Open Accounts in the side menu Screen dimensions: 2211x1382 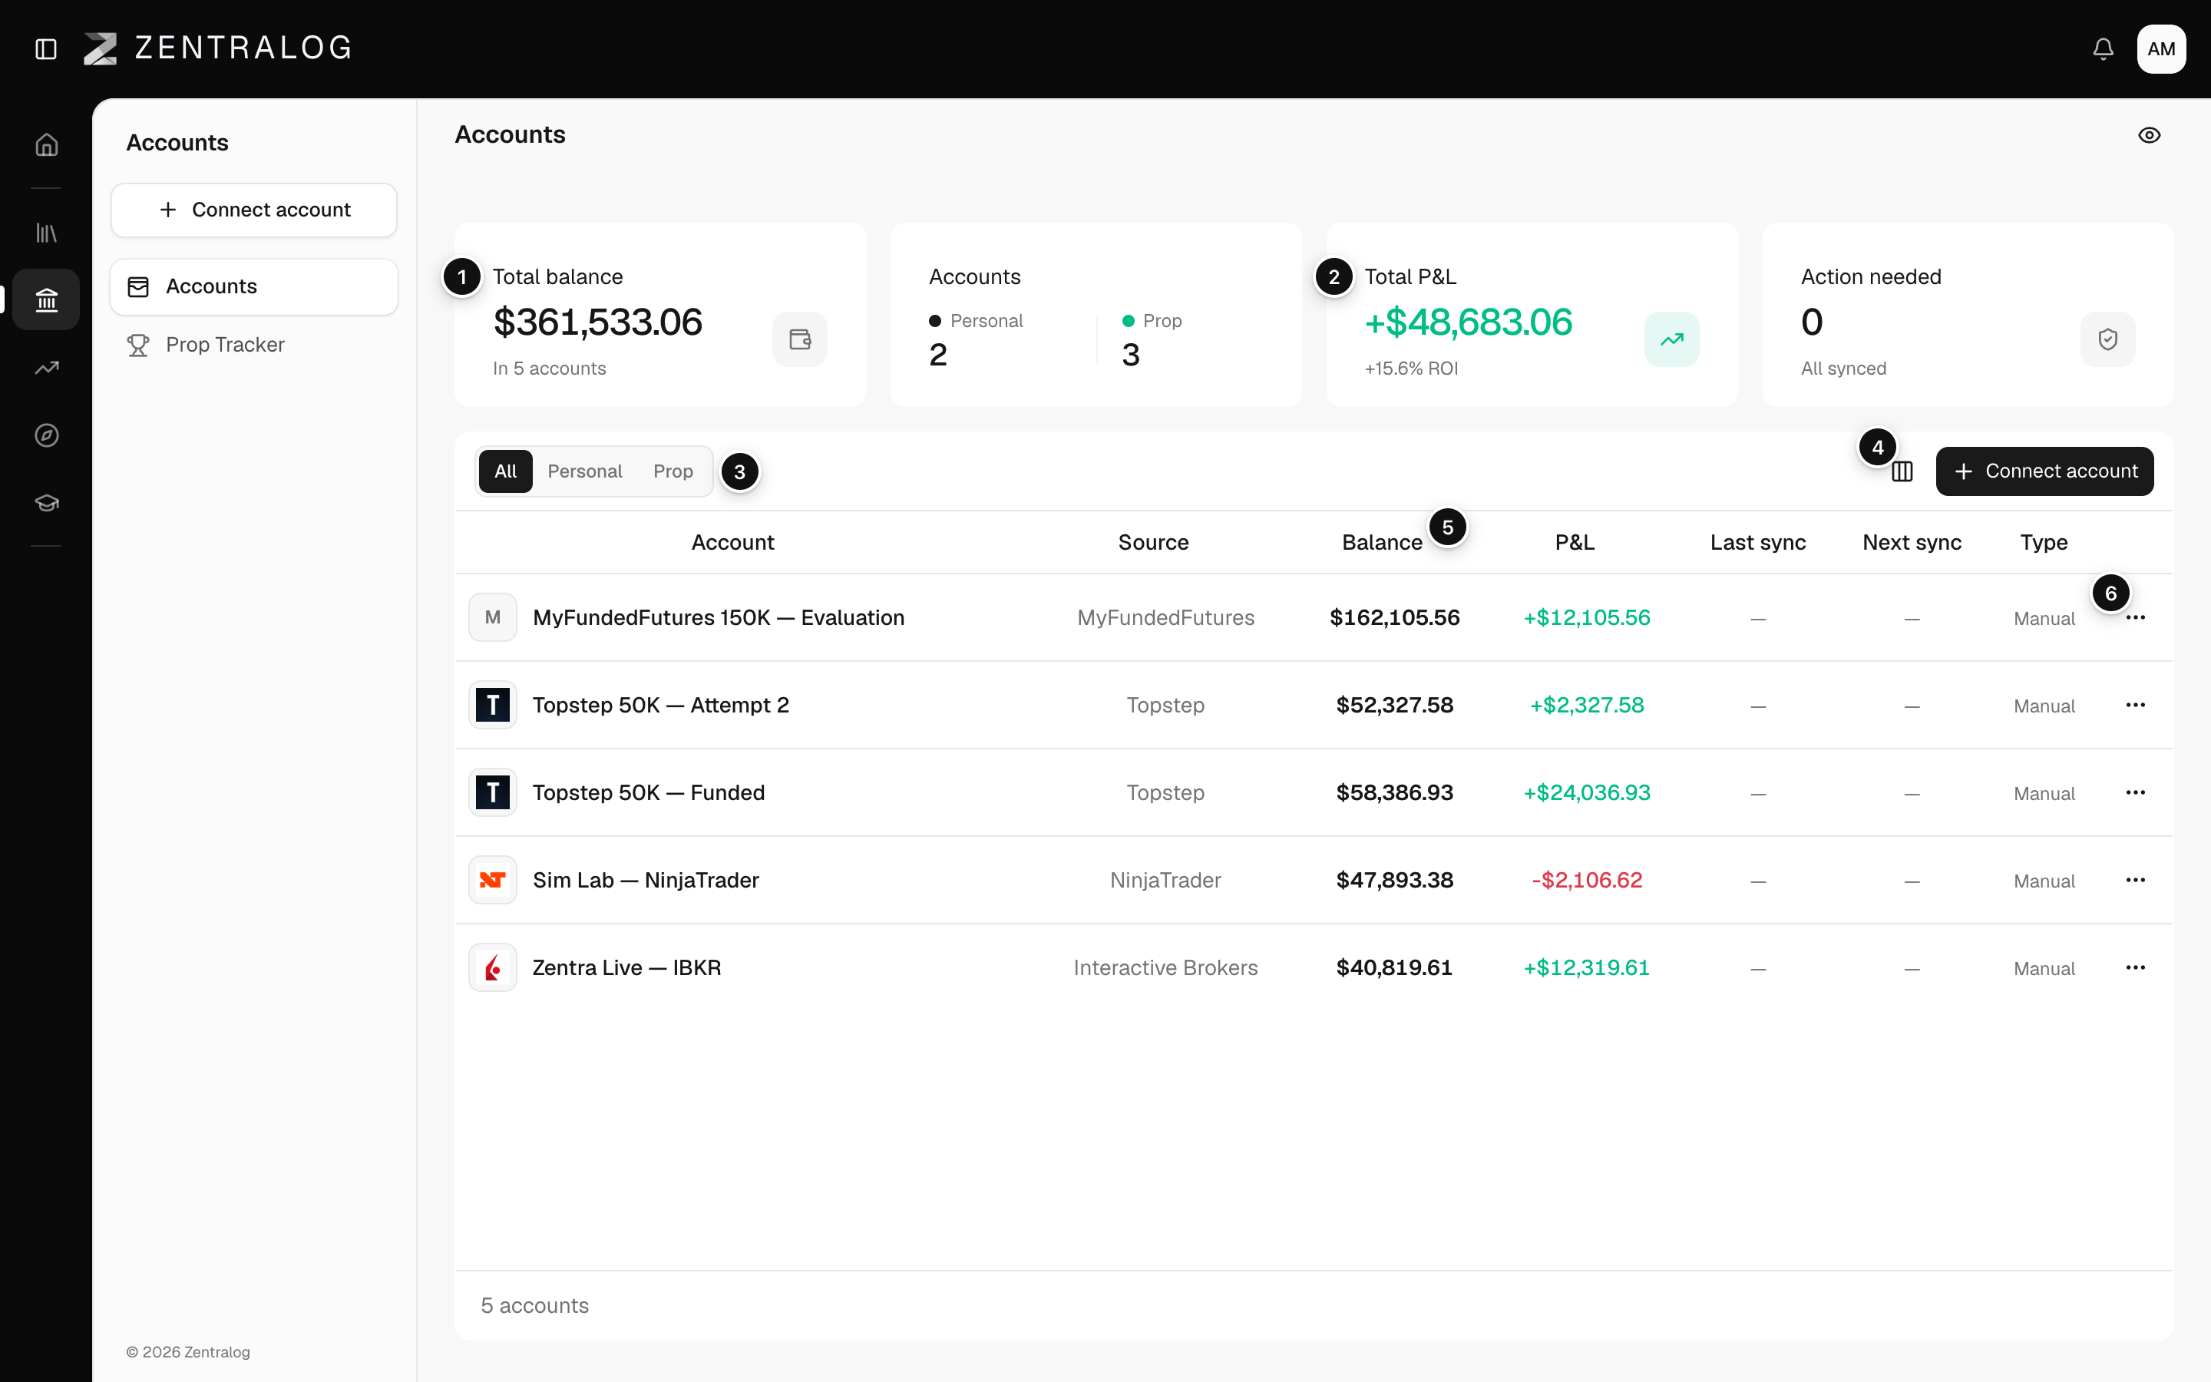254,287
